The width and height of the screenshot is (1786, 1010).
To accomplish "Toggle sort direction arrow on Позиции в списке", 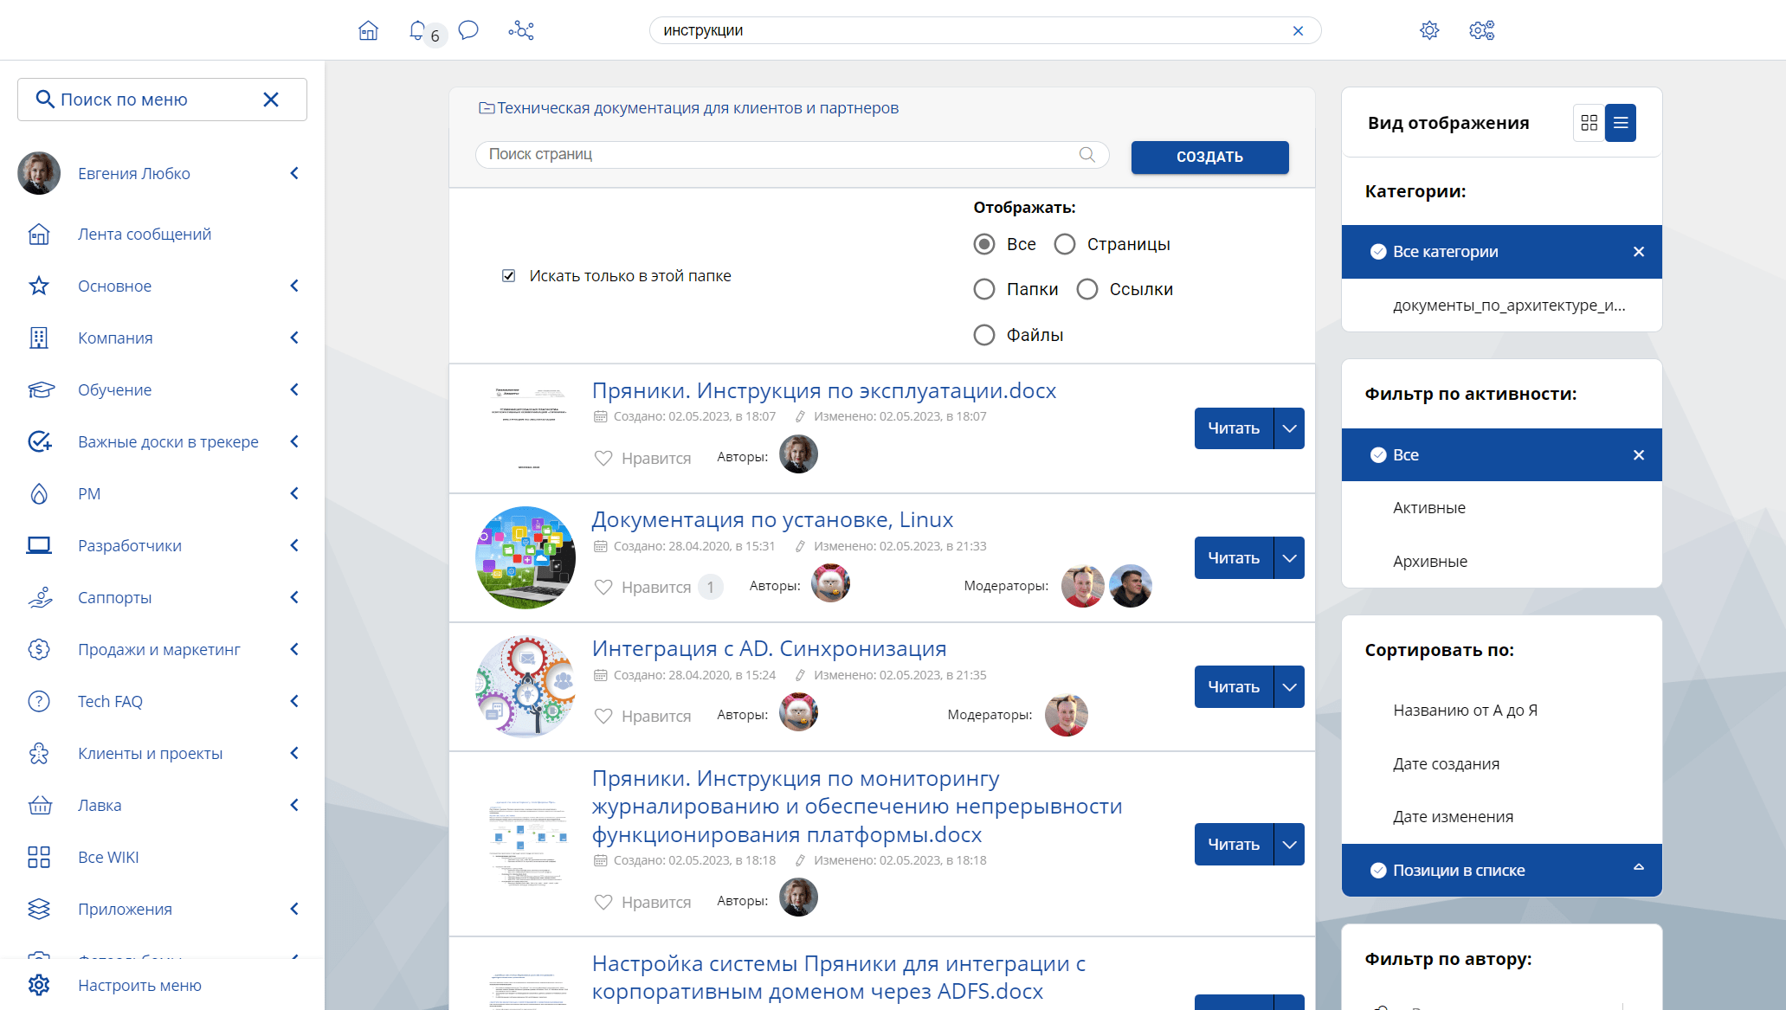I will coord(1638,867).
